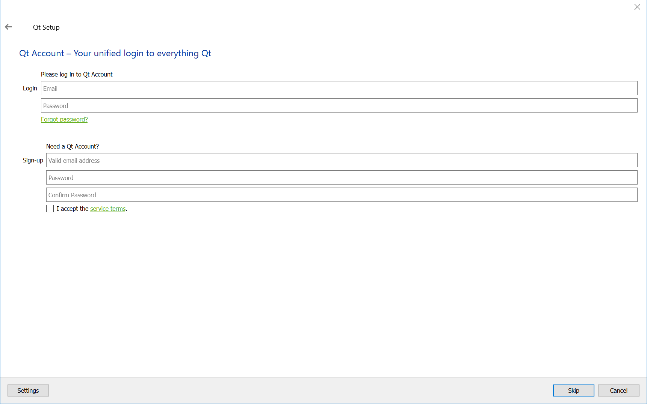Screen dimensions: 647x404
Task: Cancel the Qt installation
Action: tap(618, 390)
